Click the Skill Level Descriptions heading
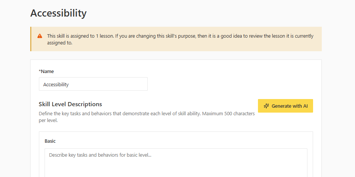The width and height of the screenshot is (355, 177). click(x=70, y=104)
